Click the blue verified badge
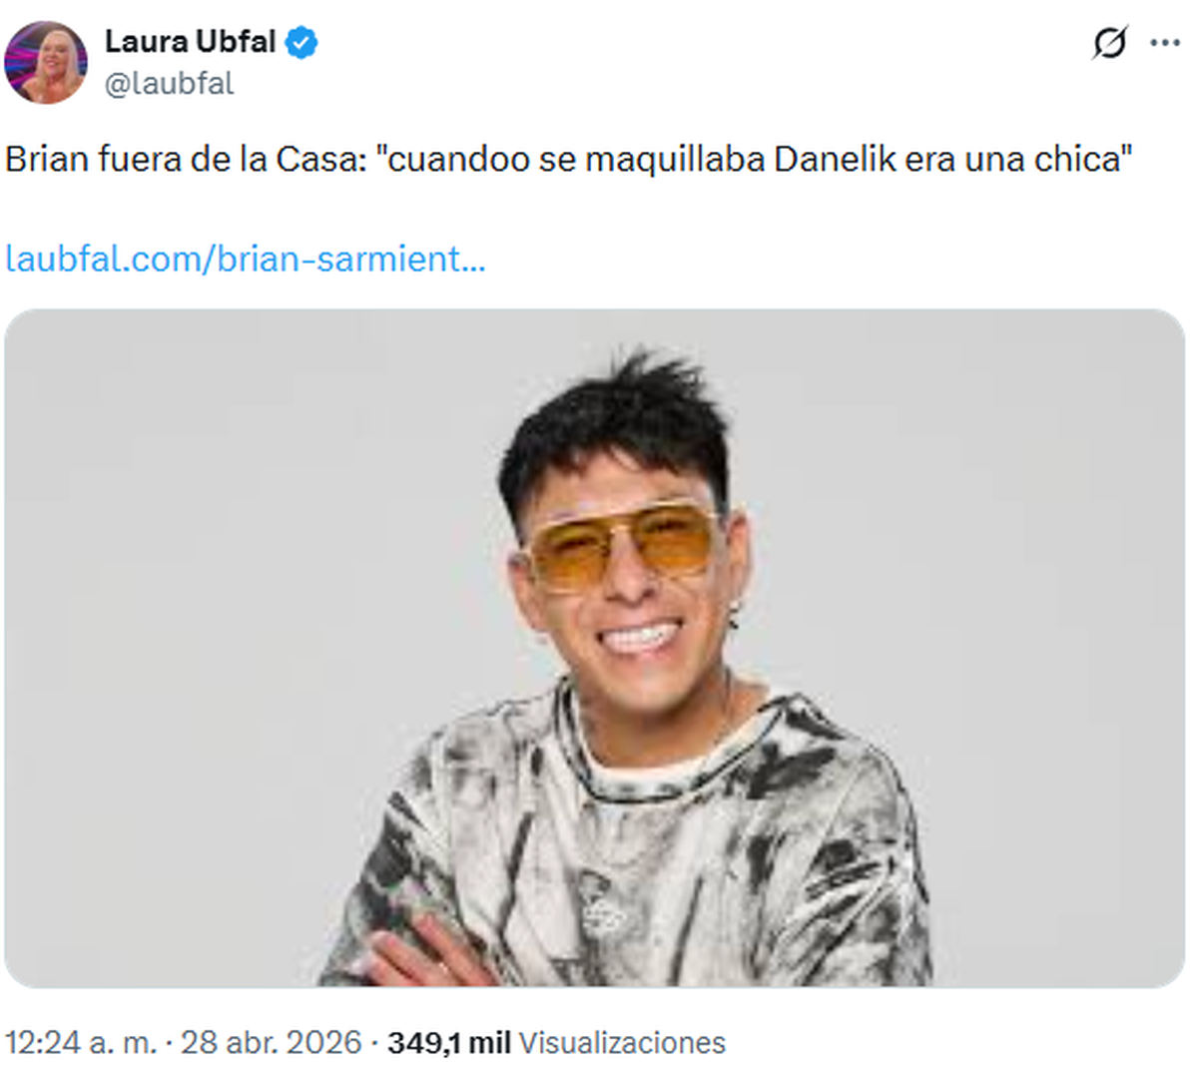Image resolution: width=1198 pixels, height=1070 pixels. pos(301,42)
